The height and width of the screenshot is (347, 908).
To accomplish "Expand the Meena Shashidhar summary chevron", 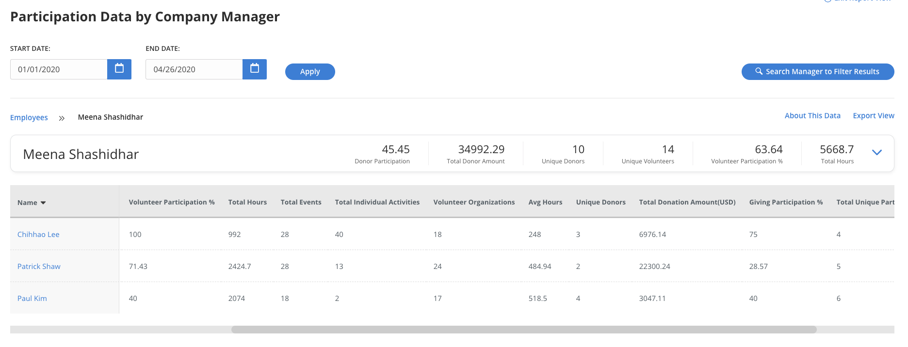I will [x=876, y=153].
